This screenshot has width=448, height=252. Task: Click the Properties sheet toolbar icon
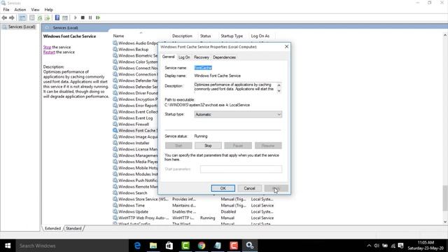pyautogui.click(x=32, y=17)
